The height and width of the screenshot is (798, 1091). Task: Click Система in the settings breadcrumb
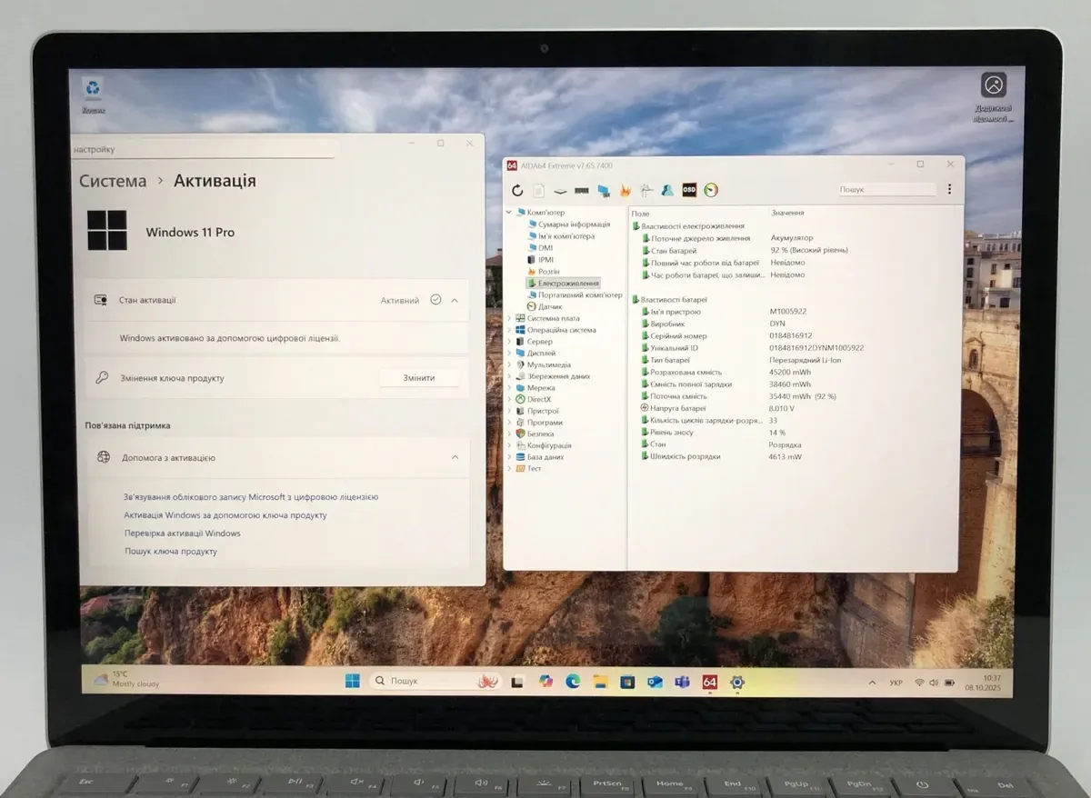(x=113, y=181)
